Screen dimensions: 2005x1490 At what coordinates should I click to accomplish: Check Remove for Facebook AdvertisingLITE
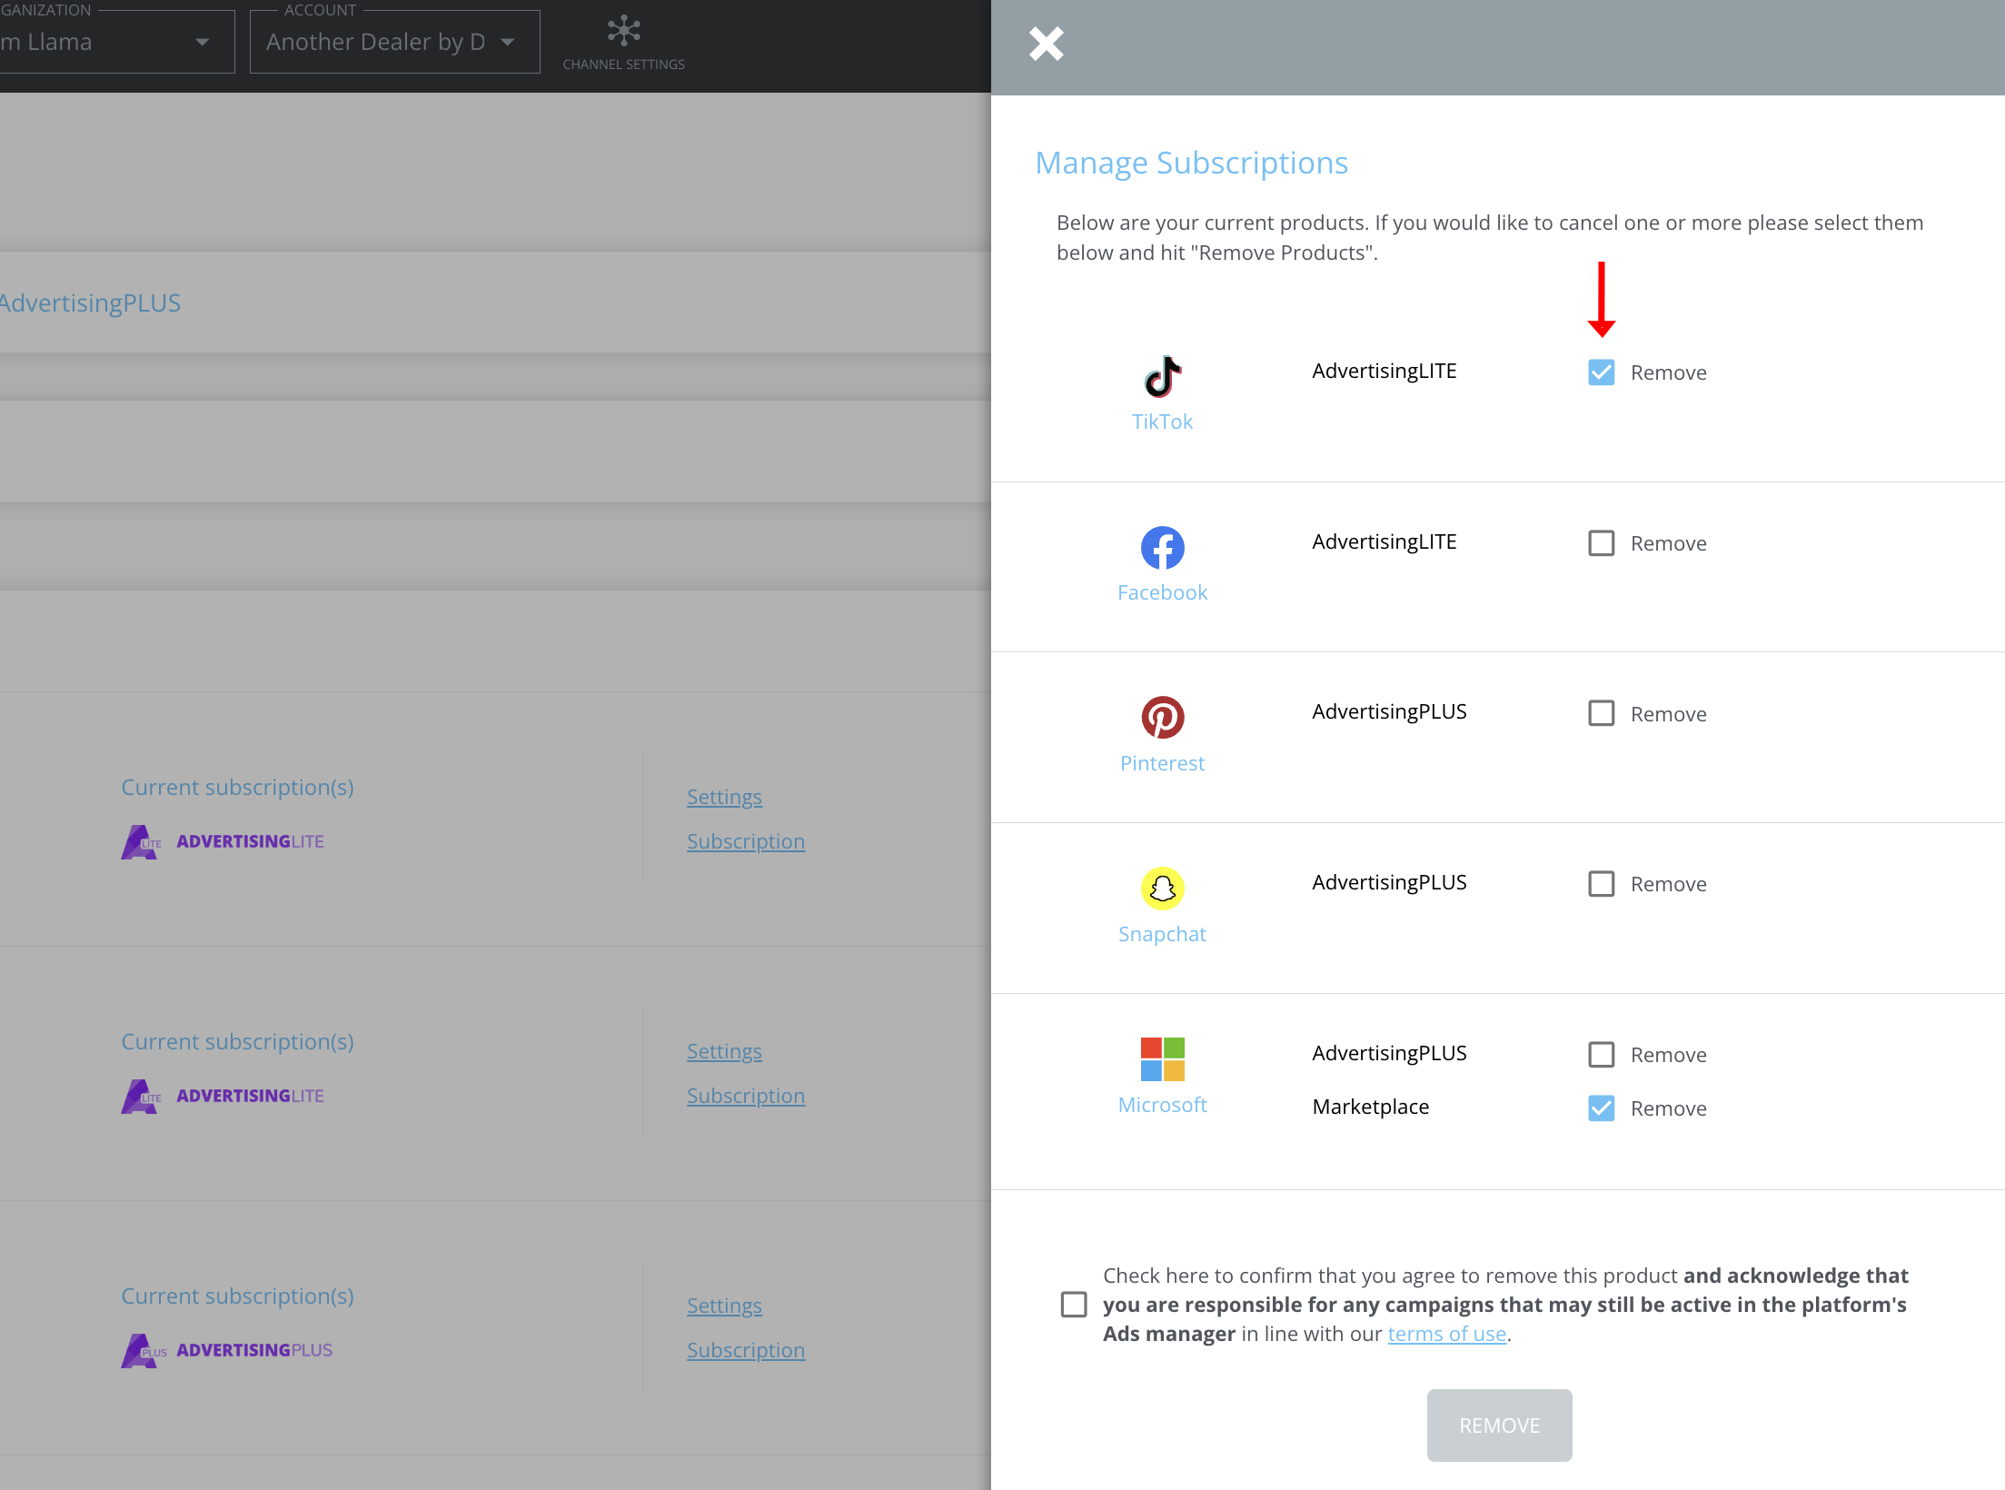pos(1601,543)
